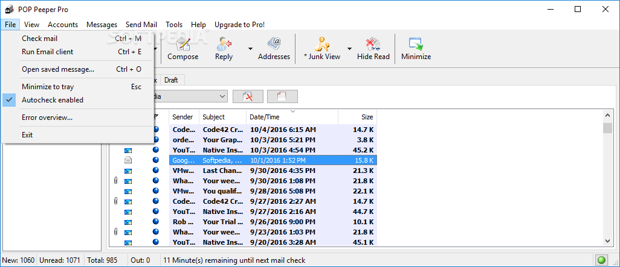
Task: Click the grayed document button next to delete
Action: coord(282,96)
